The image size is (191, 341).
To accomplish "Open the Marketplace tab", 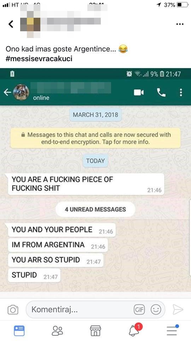I will [x=95, y=331].
